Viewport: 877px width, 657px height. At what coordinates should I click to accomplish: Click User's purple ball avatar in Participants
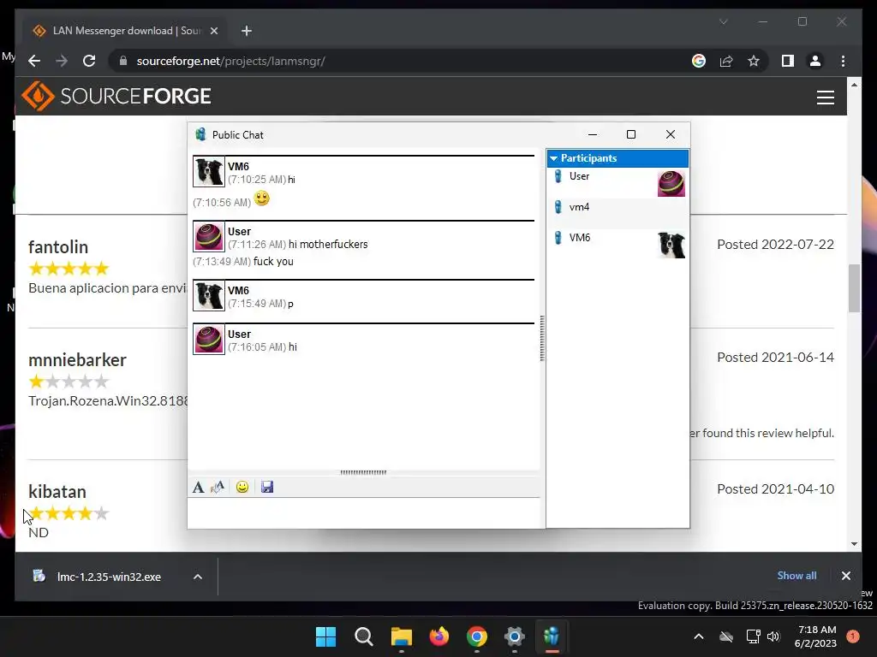(x=671, y=184)
